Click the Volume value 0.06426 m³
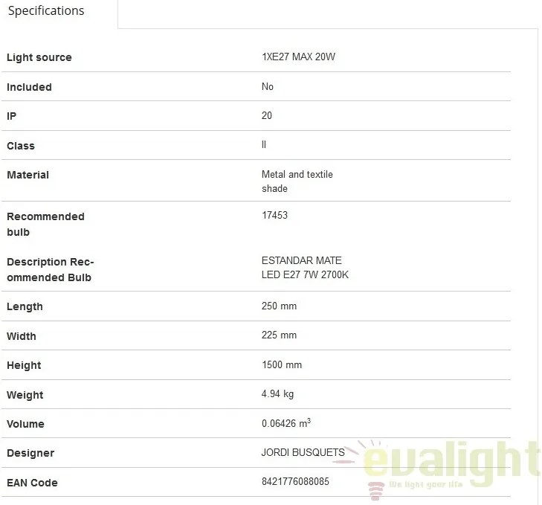 (x=286, y=423)
